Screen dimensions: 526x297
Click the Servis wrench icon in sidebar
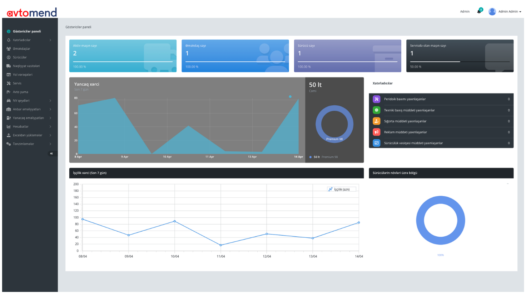click(x=9, y=84)
